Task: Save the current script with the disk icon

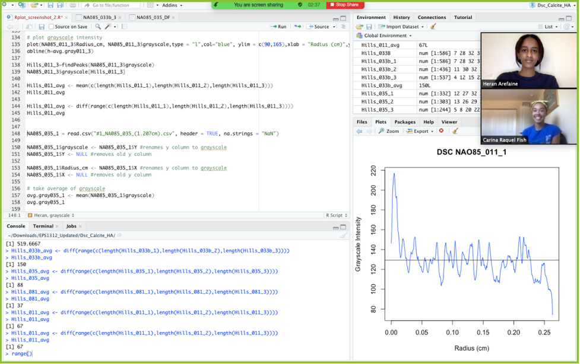Action: point(42,27)
